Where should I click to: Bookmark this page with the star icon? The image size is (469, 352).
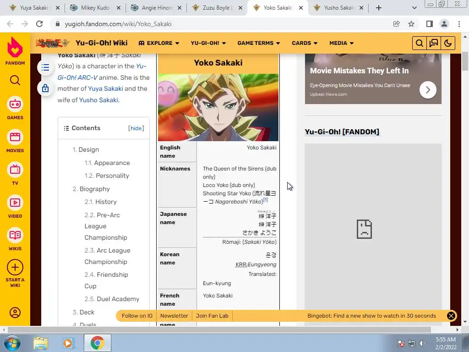(411, 24)
